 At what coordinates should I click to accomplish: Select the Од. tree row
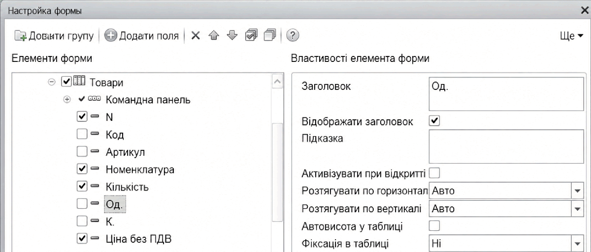(x=115, y=204)
